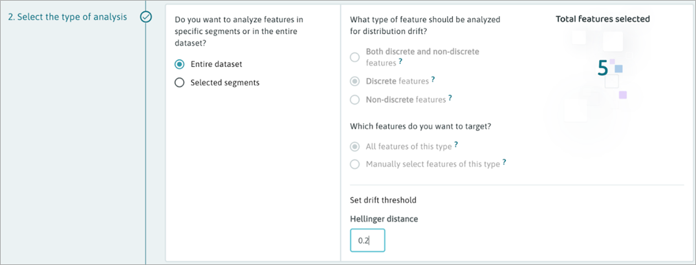The image size is (696, 265).
Task: Click the step 2 completed checkmark icon
Action: pyautogui.click(x=146, y=17)
